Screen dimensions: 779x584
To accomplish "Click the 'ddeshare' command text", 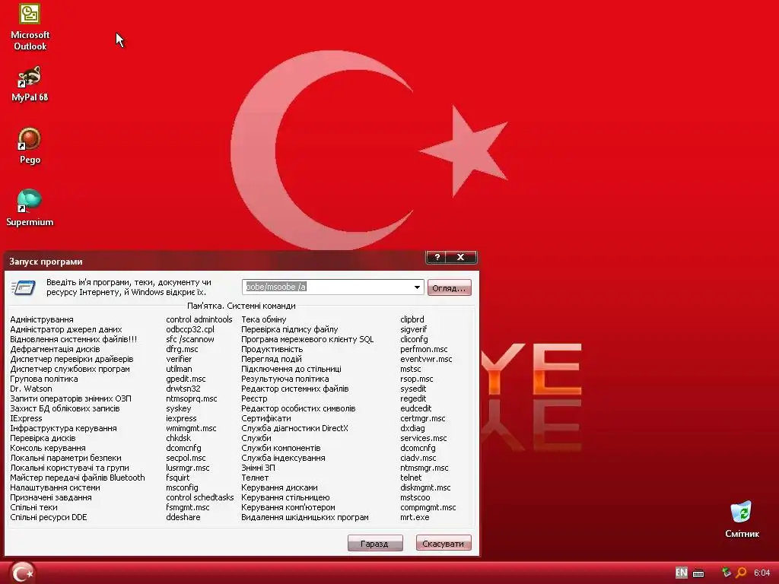I will [183, 517].
